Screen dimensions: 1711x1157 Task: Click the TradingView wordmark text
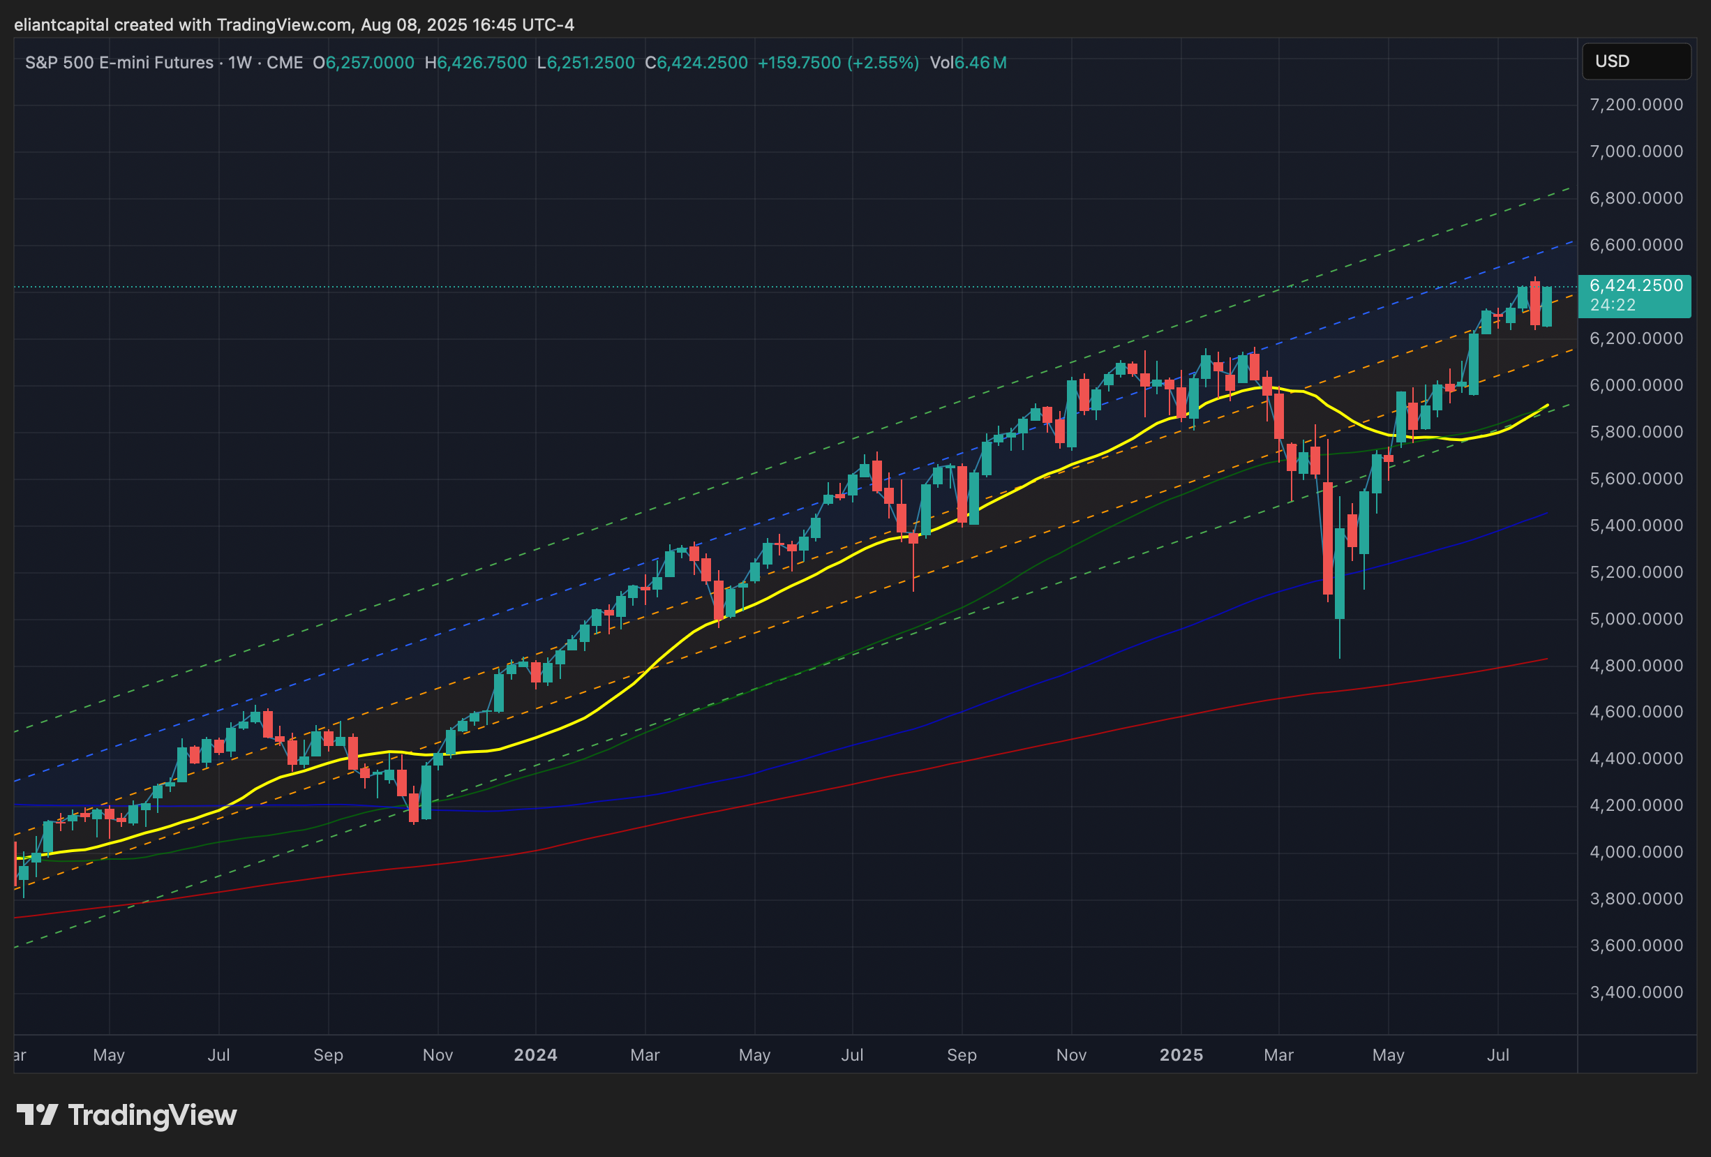(152, 1115)
